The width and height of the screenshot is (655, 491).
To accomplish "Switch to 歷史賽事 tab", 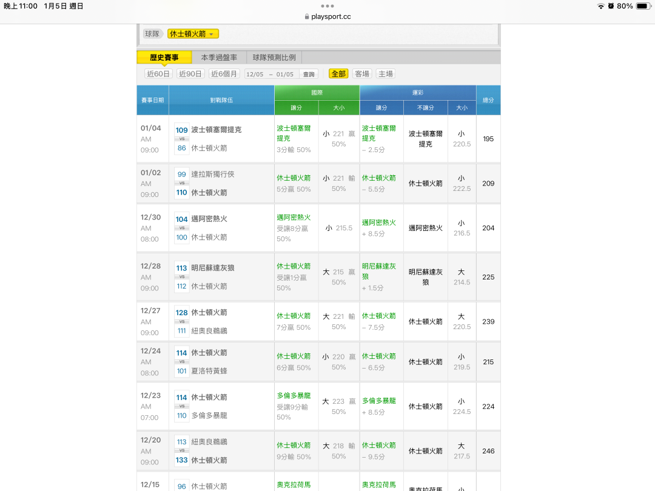I will pyautogui.click(x=164, y=58).
